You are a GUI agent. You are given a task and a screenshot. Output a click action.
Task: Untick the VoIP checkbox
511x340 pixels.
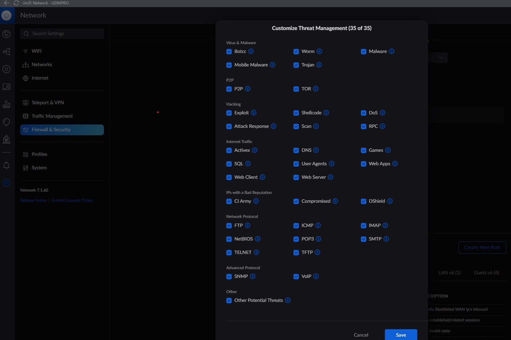[296, 277]
